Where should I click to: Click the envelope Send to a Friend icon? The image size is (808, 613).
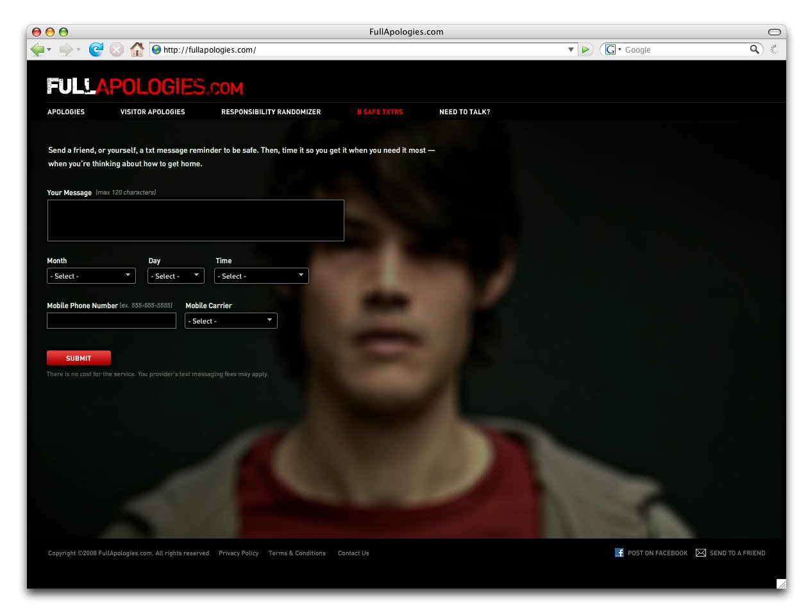701,553
